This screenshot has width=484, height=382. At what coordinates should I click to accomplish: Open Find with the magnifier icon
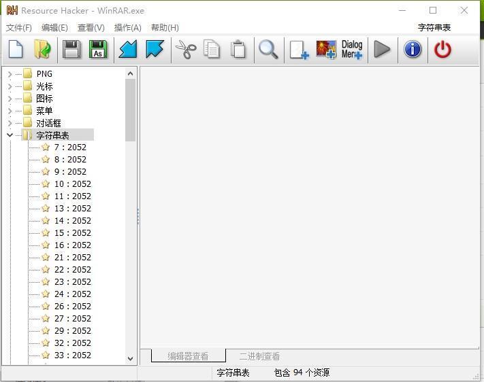pyautogui.click(x=268, y=50)
